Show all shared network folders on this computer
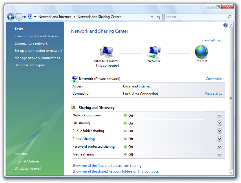241x183 pixels. click(x=116, y=171)
